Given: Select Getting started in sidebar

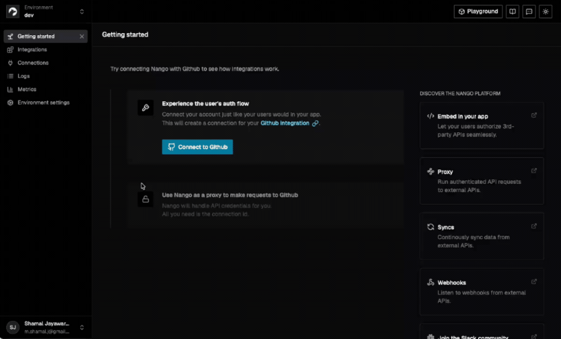Looking at the screenshot, I should coord(46,37).
